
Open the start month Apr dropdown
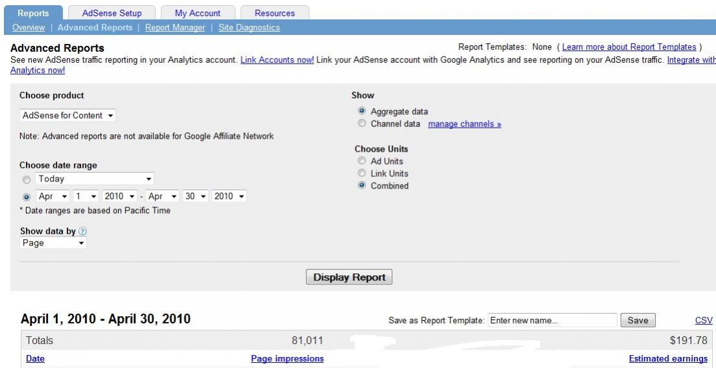pyautogui.click(x=53, y=196)
